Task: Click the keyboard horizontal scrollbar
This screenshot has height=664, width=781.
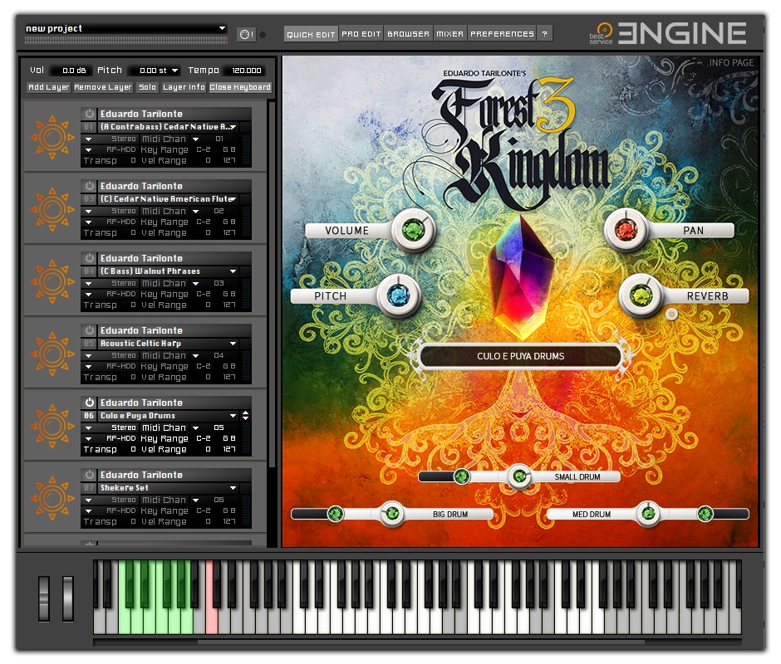Action: [x=421, y=642]
